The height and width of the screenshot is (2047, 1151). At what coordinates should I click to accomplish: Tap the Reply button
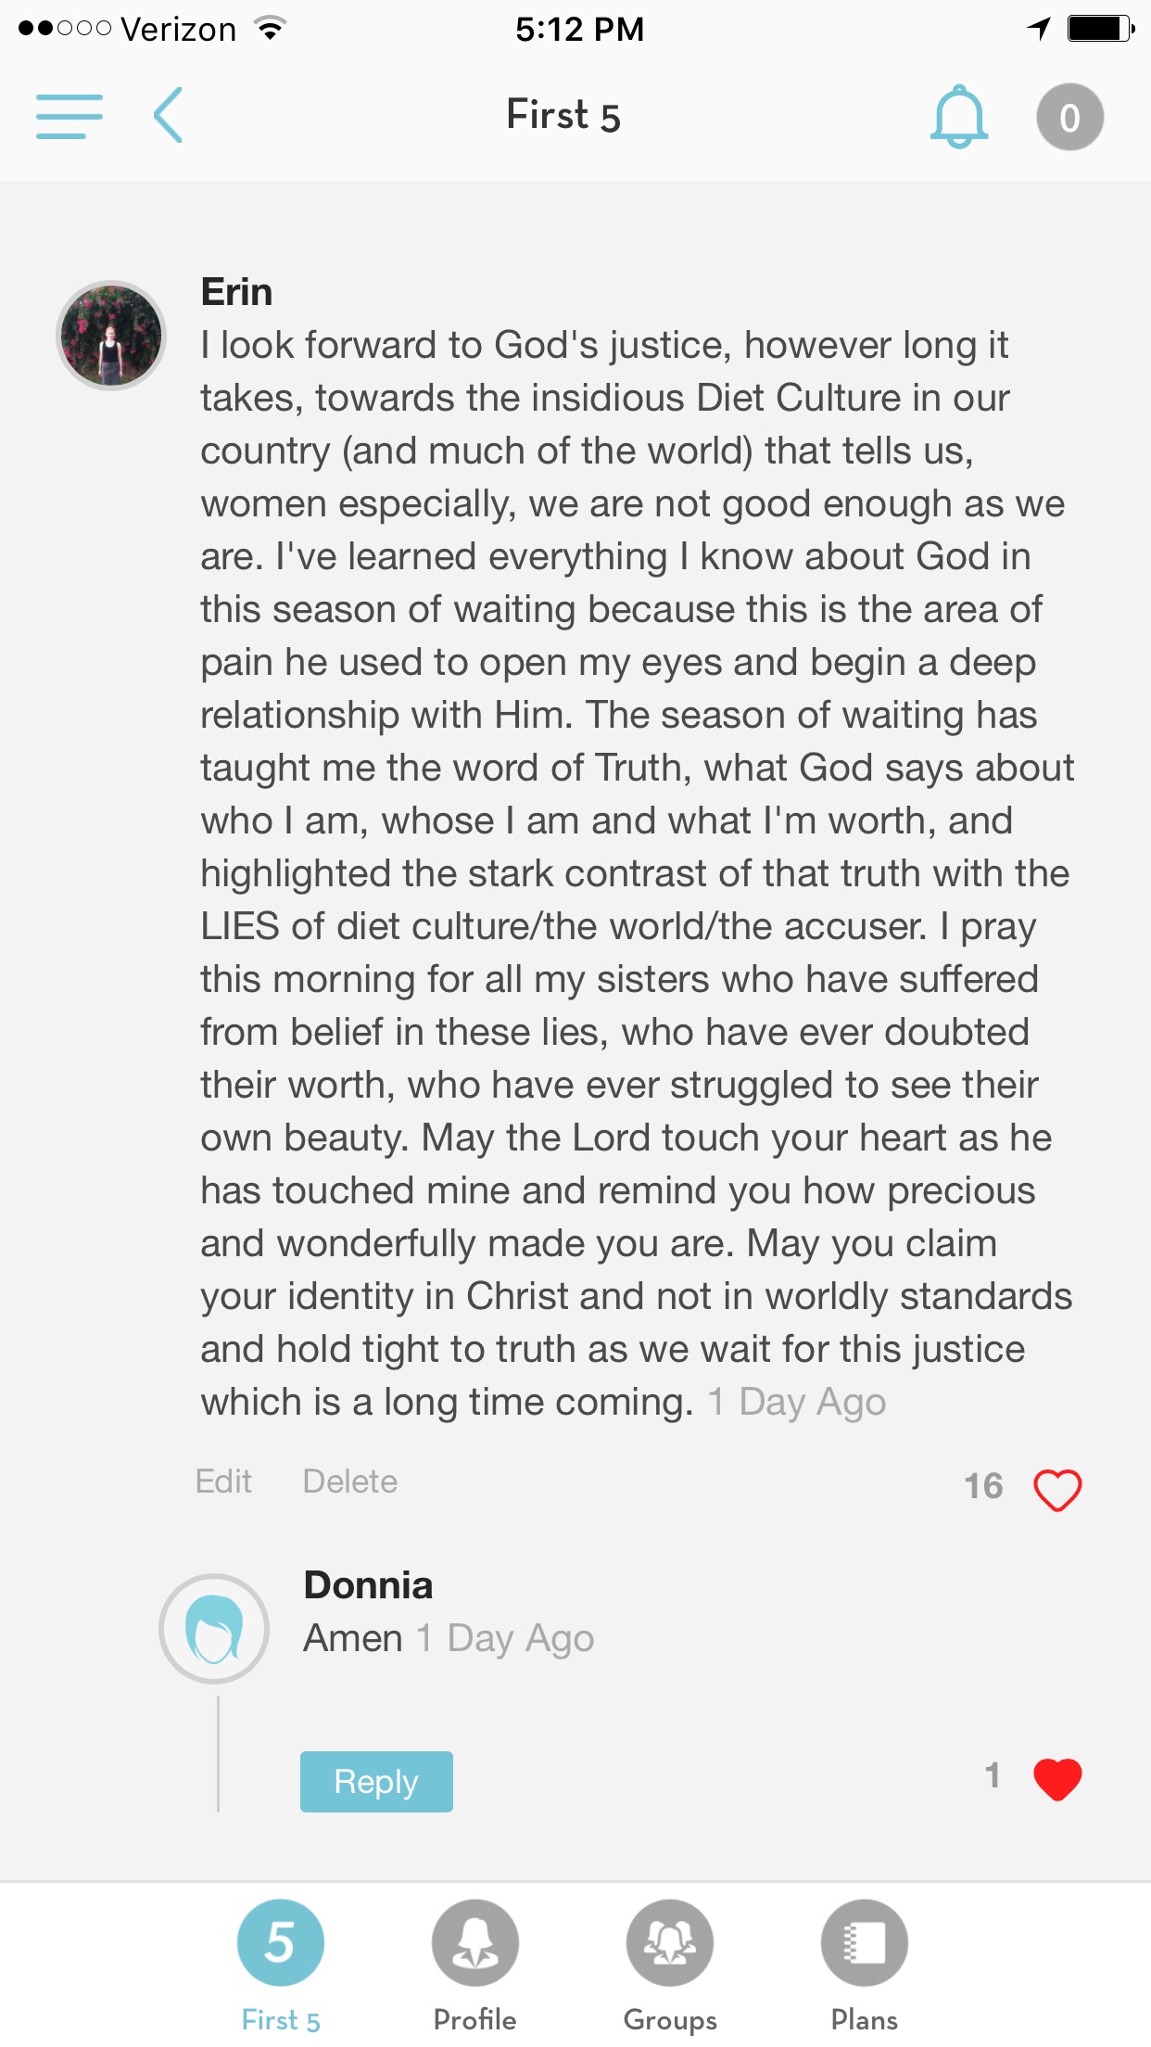click(376, 1781)
